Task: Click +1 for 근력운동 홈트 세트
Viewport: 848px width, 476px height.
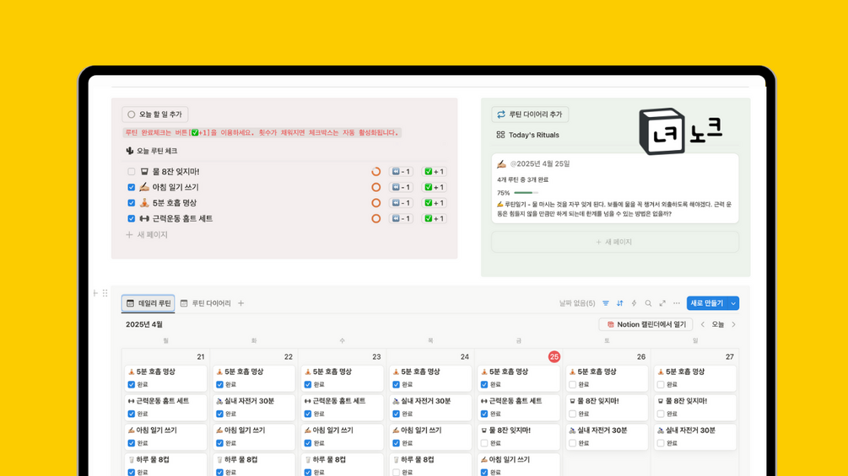Action: pos(434,218)
